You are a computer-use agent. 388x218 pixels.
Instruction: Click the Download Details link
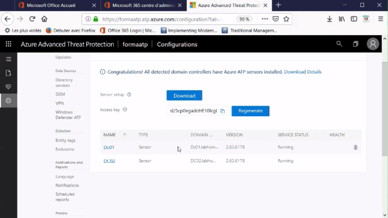[x=303, y=72]
